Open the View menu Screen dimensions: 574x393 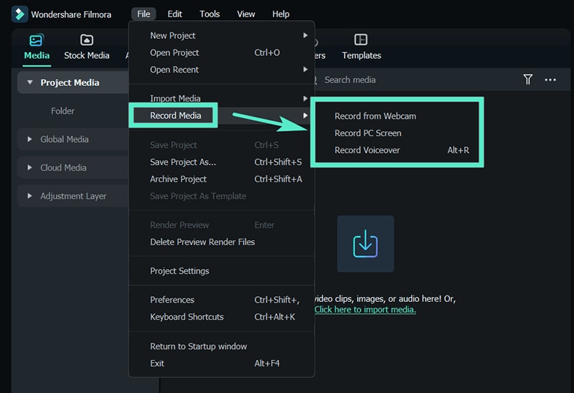point(245,14)
